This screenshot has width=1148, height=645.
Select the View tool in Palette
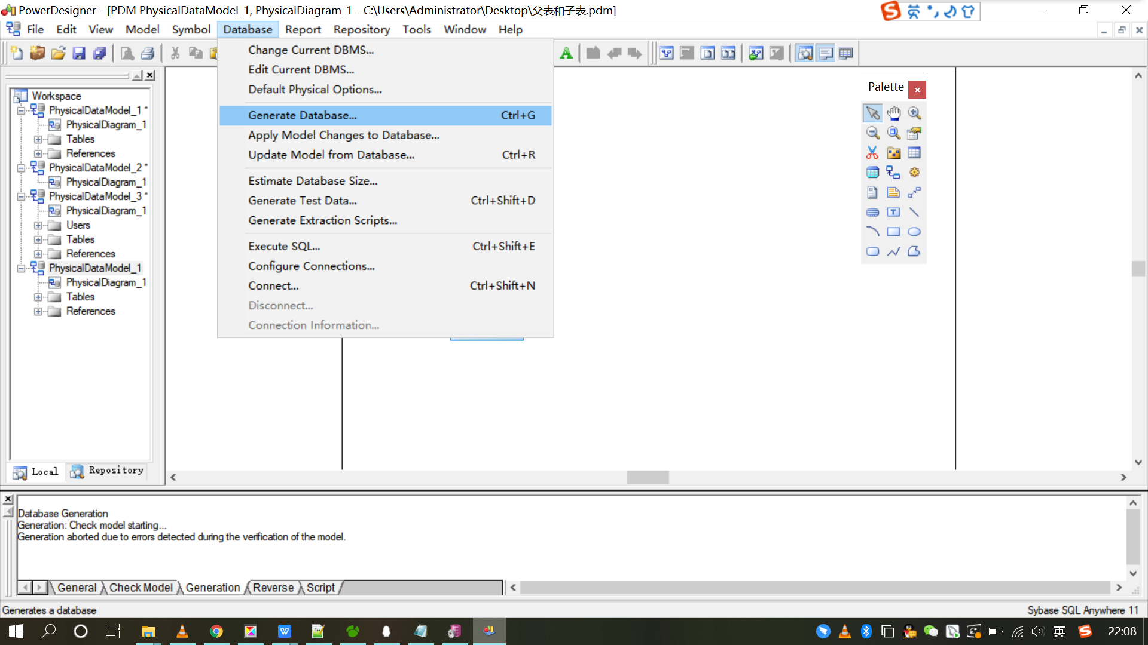(872, 173)
